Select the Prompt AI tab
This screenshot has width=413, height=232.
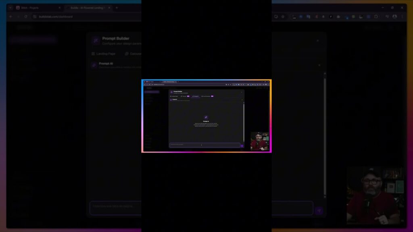(196, 96)
